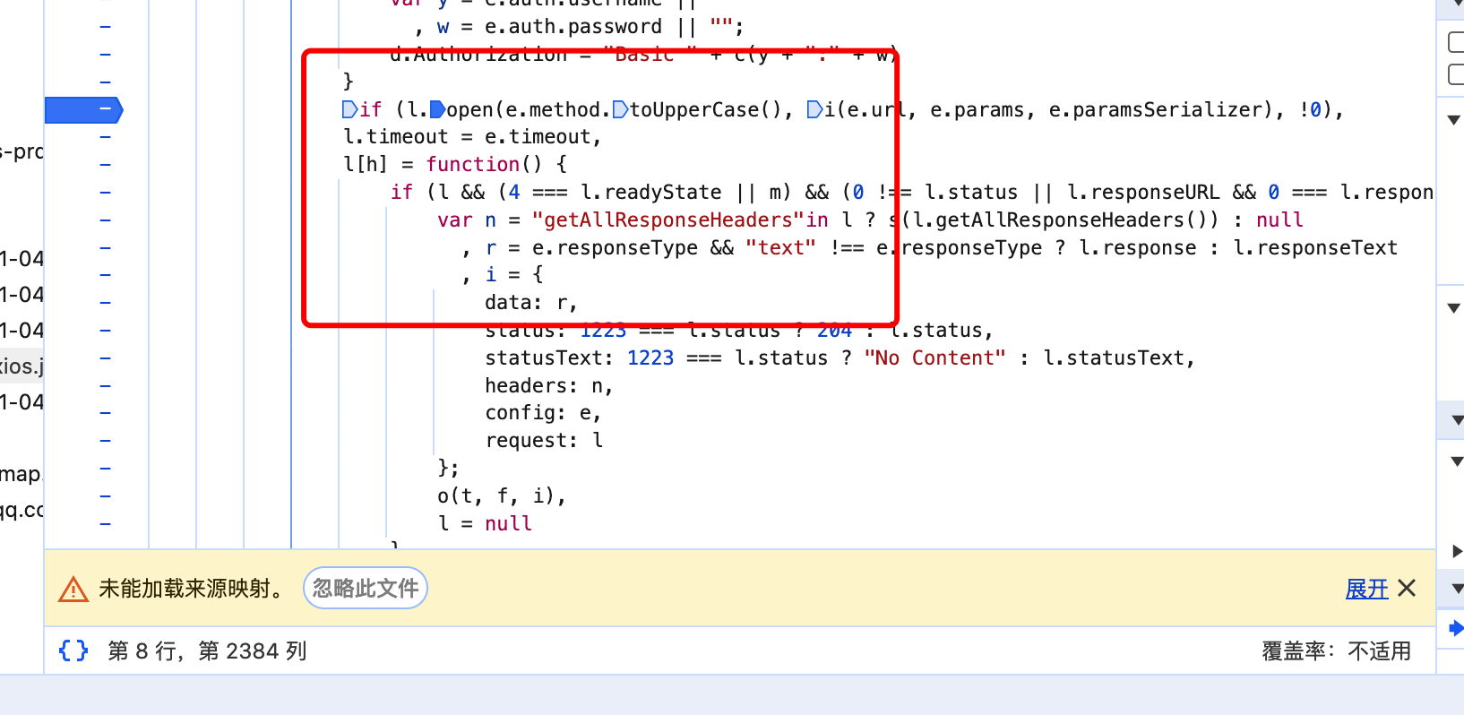Click the inline breakpoint marker before 'if (l.'

(x=350, y=109)
